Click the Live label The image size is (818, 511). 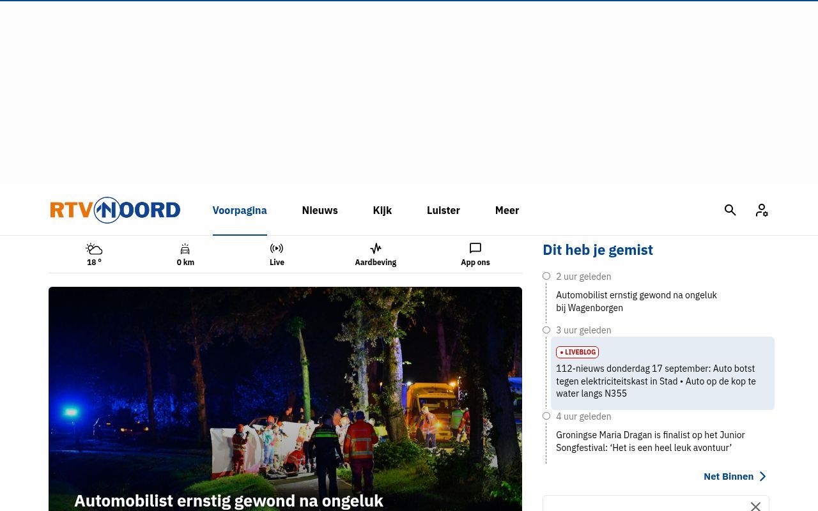tap(277, 263)
